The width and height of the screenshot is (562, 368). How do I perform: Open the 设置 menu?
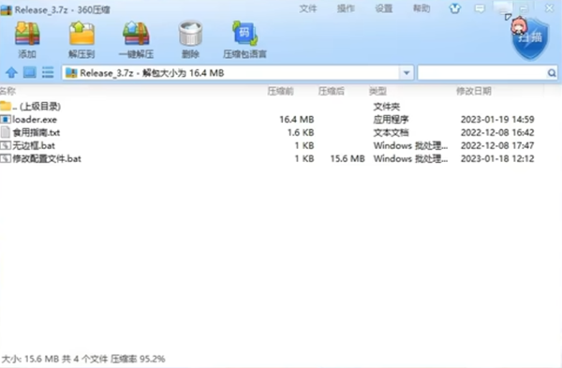[x=383, y=8]
